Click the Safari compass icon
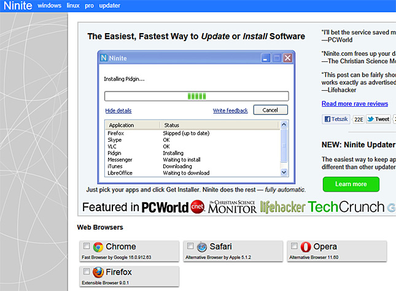This screenshot has width=396, height=291. coord(202,247)
